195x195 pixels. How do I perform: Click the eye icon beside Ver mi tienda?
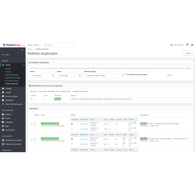171,45
